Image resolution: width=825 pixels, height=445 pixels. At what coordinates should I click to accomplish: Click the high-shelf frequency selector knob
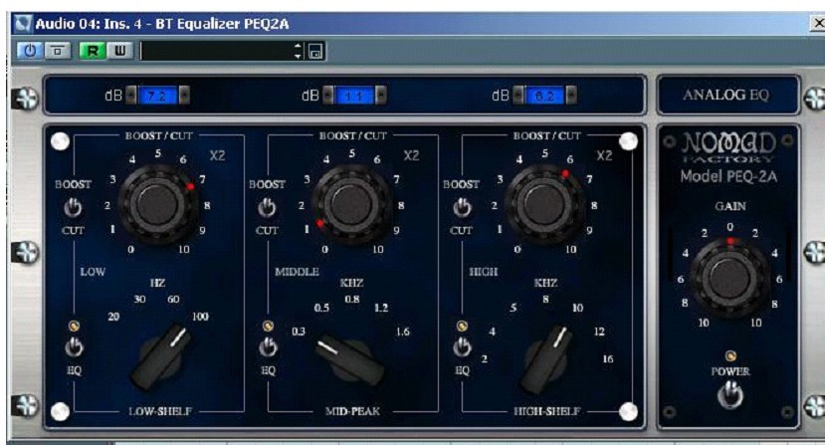coord(545,354)
